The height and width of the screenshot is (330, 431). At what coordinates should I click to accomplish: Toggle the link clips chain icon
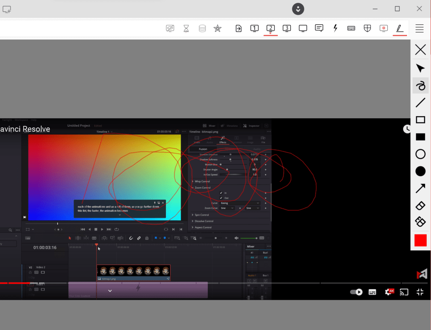pyautogui.click(x=139, y=238)
